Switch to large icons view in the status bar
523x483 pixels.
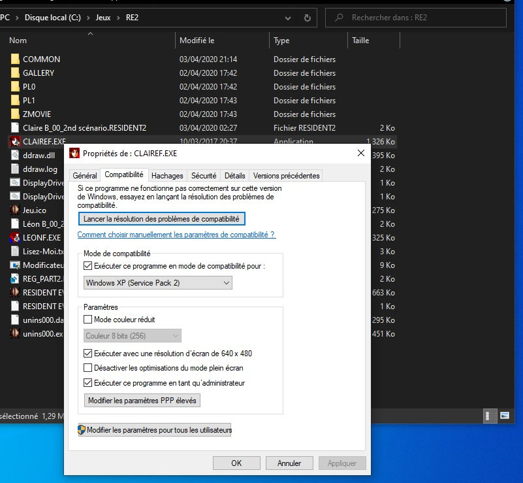coord(505,416)
